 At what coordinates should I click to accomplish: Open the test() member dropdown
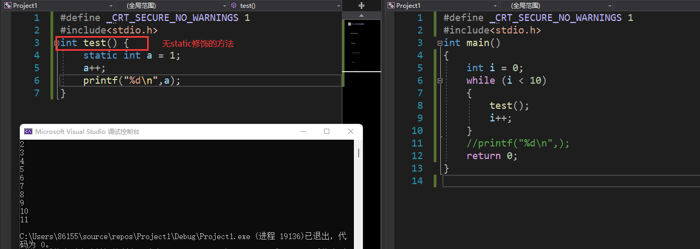coord(285,5)
